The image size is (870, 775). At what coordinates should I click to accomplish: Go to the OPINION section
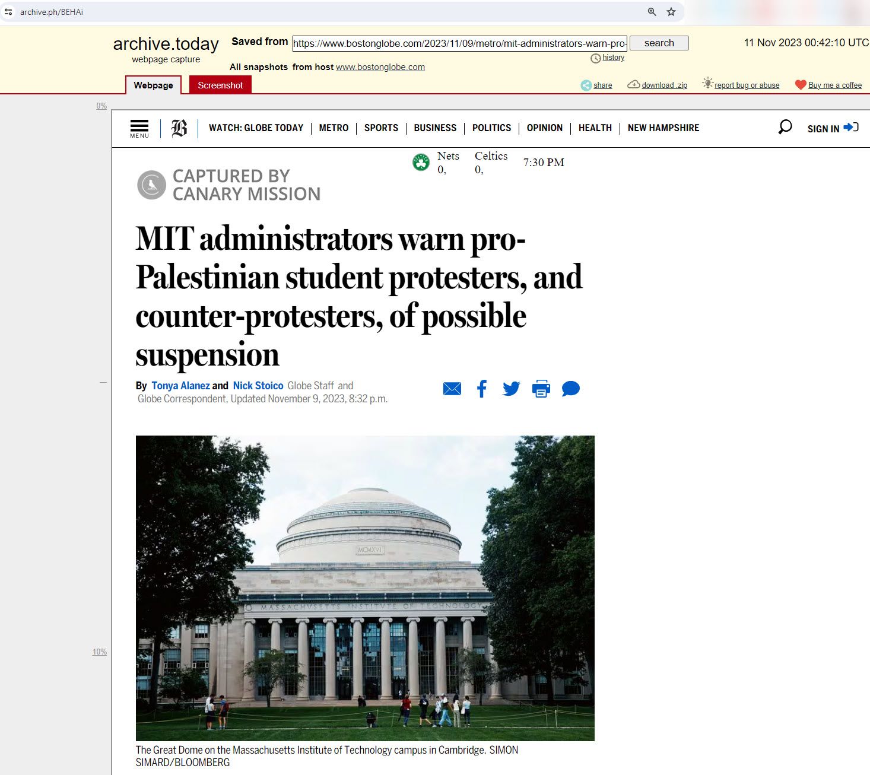pyautogui.click(x=544, y=128)
